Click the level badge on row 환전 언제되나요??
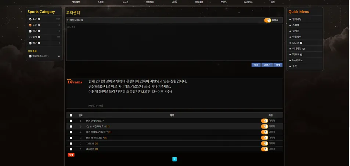350x166 pixels. coord(264,121)
